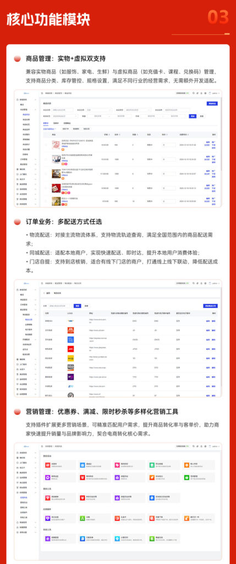The image size is (236, 564).
Task: Open admin user dropdown in marketing screen header
Action: click(x=214, y=446)
